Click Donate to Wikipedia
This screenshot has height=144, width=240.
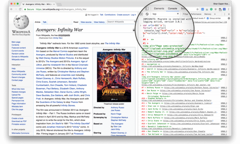(20, 57)
